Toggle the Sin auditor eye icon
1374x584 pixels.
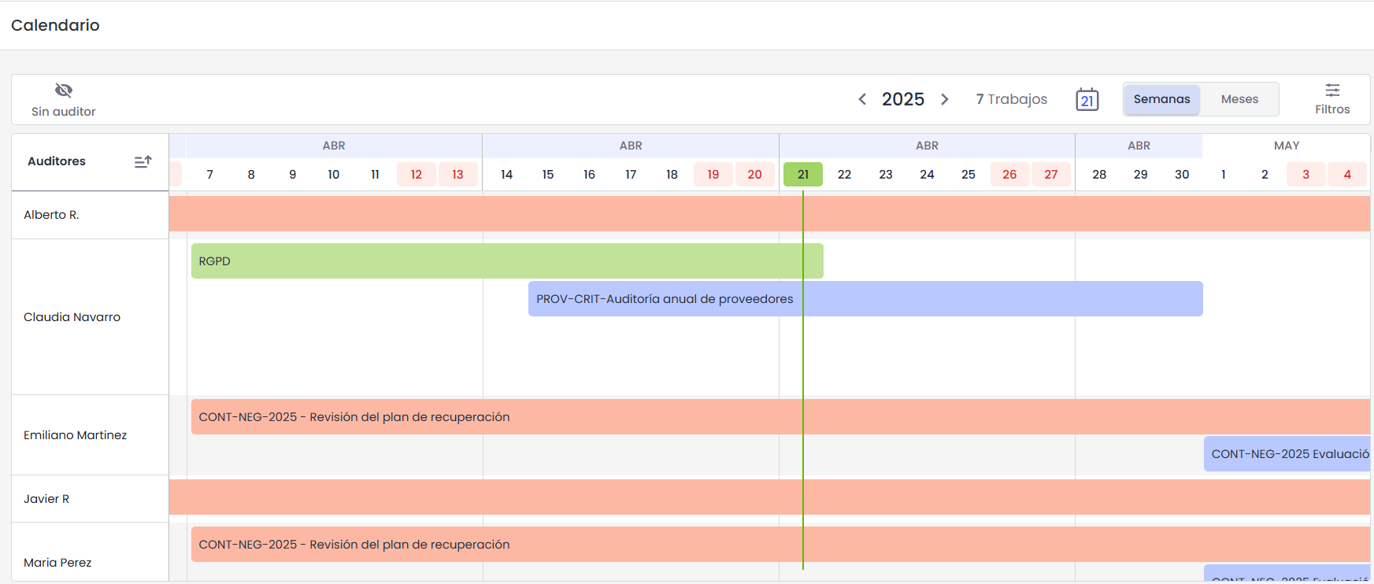64,91
